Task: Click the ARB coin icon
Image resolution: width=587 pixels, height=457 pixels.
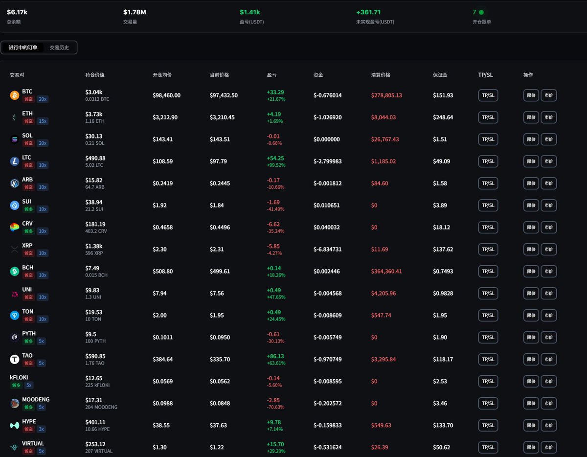Action: pyautogui.click(x=14, y=183)
